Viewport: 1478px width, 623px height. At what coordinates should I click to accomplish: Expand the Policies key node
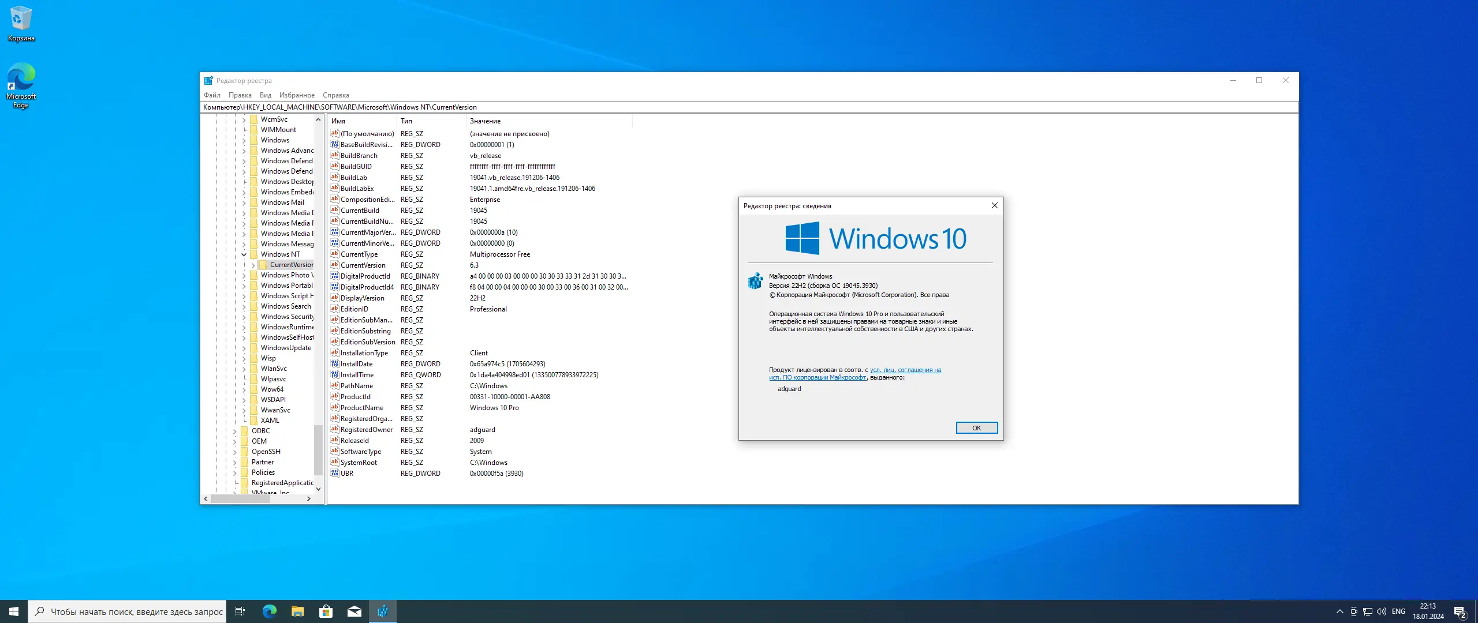tap(235, 472)
